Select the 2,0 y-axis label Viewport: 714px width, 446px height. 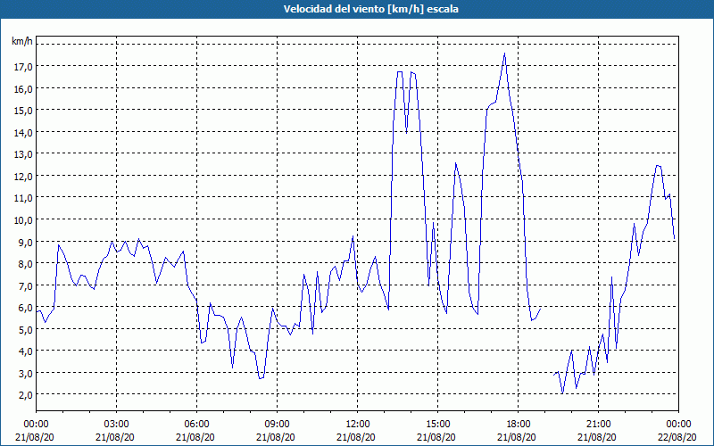pyautogui.click(x=26, y=395)
